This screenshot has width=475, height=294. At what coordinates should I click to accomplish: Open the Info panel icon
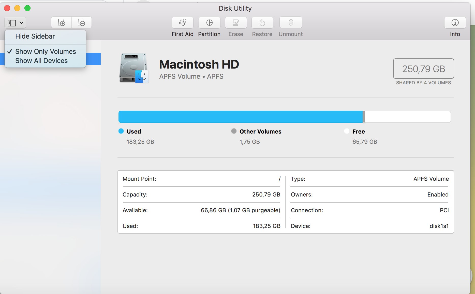coord(455,23)
